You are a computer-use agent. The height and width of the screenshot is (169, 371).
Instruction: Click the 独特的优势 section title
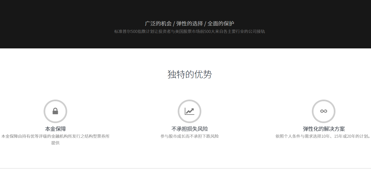point(190,75)
